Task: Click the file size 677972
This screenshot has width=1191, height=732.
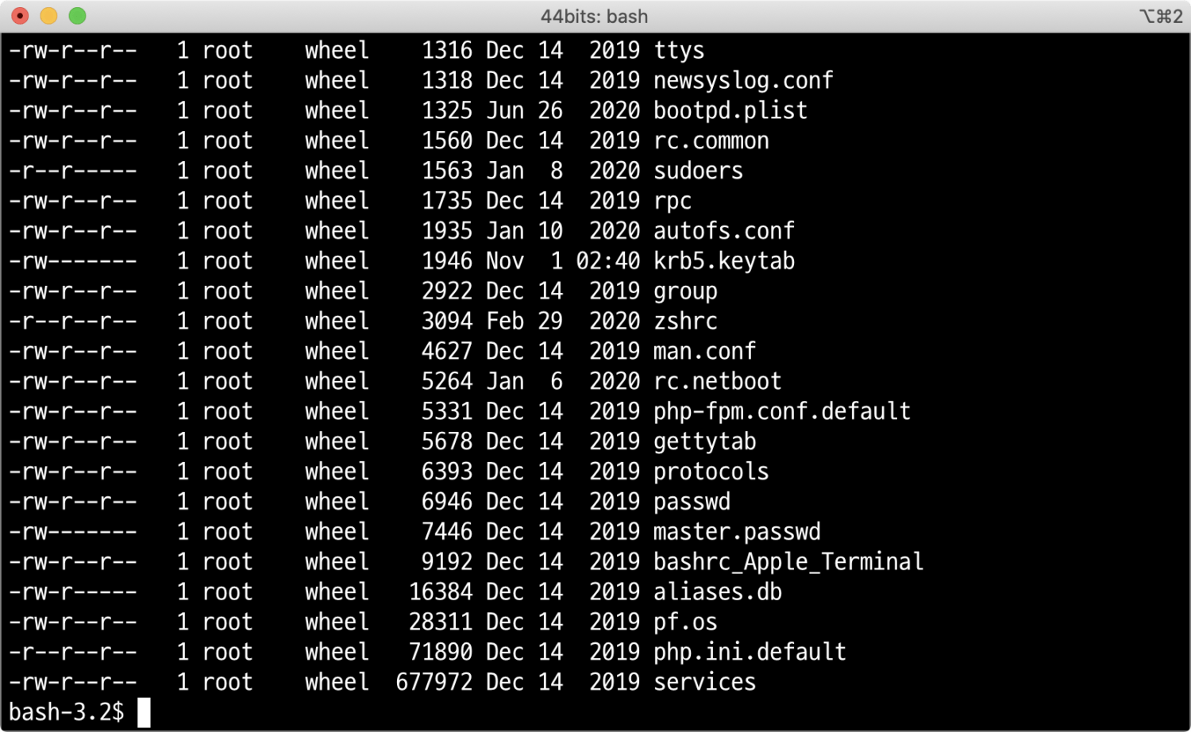Action: pos(434,682)
